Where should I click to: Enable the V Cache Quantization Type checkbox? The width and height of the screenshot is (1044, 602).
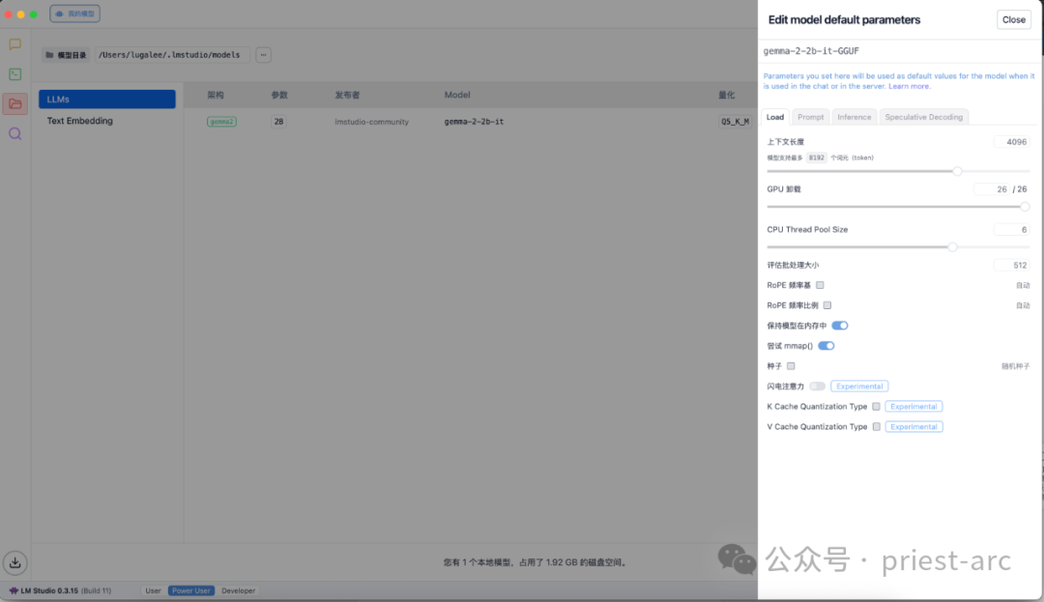[876, 427]
